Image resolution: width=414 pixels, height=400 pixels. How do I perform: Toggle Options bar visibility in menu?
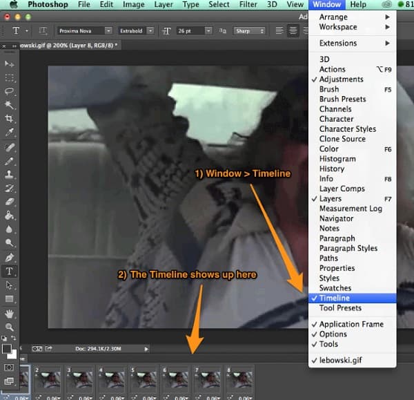(x=352, y=334)
